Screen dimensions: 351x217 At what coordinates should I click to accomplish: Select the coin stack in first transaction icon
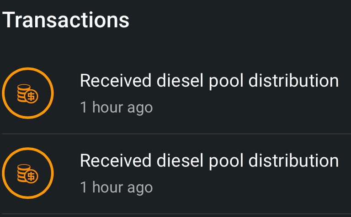[23, 93]
